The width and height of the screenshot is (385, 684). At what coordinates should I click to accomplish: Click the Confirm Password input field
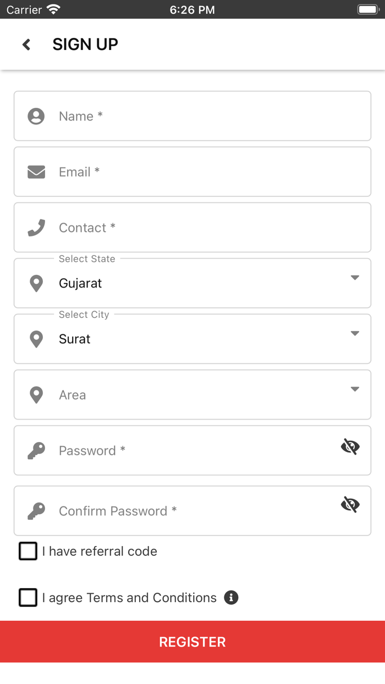[193, 511]
